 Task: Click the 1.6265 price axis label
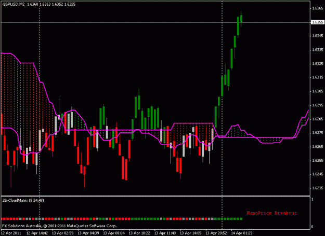point(318,146)
